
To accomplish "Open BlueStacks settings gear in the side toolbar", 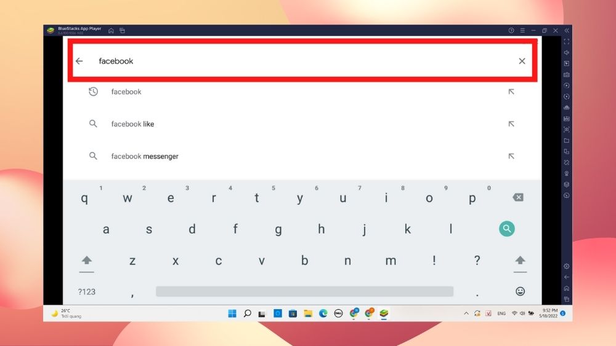I will coord(567,266).
